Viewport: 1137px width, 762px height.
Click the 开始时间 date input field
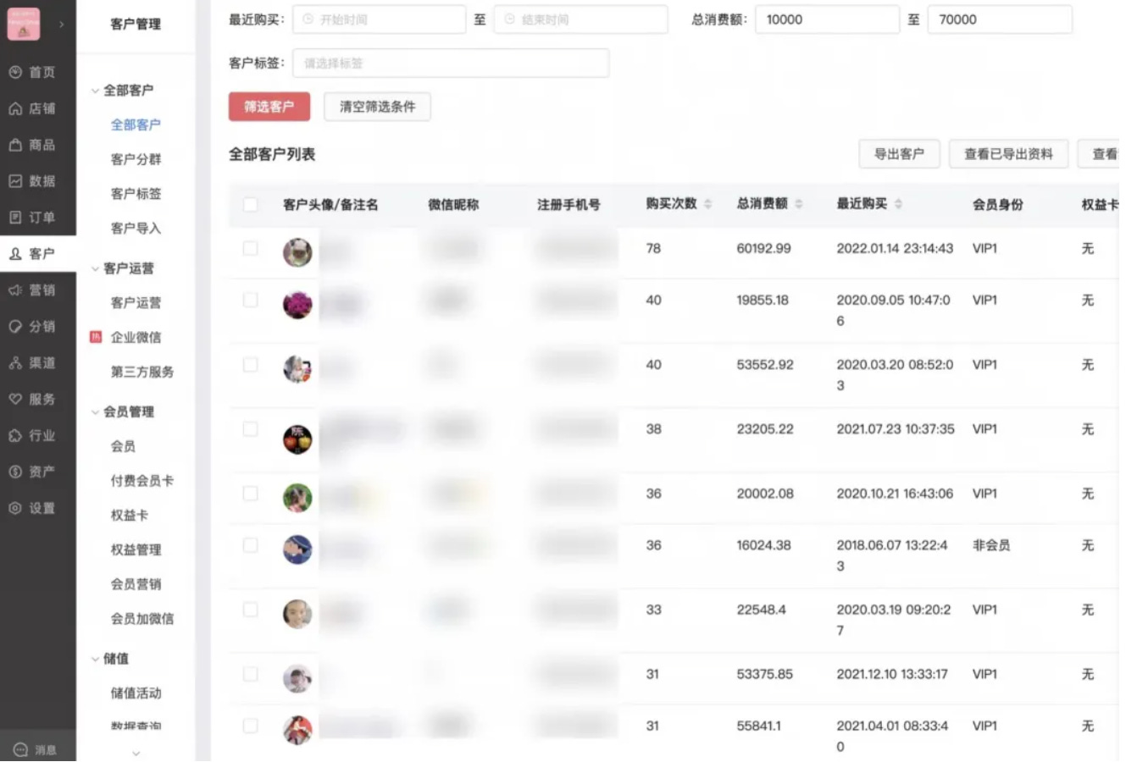tap(379, 19)
